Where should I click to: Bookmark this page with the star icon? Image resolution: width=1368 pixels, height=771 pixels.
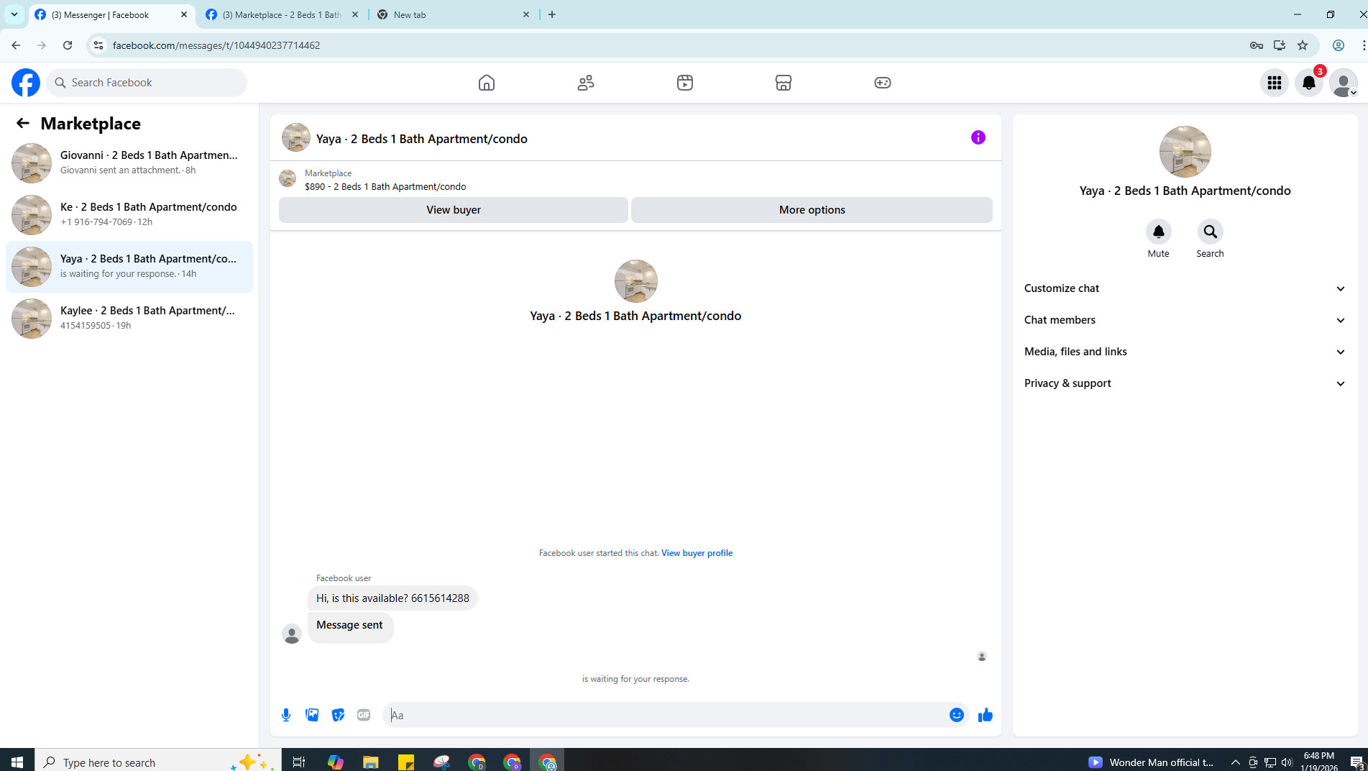pyautogui.click(x=1303, y=45)
